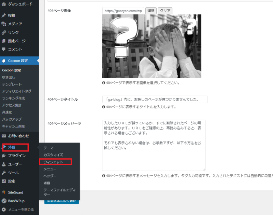The width and height of the screenshot is (273, 215).
Task: Click the comment bubble icon
Action: coord(4,50)
